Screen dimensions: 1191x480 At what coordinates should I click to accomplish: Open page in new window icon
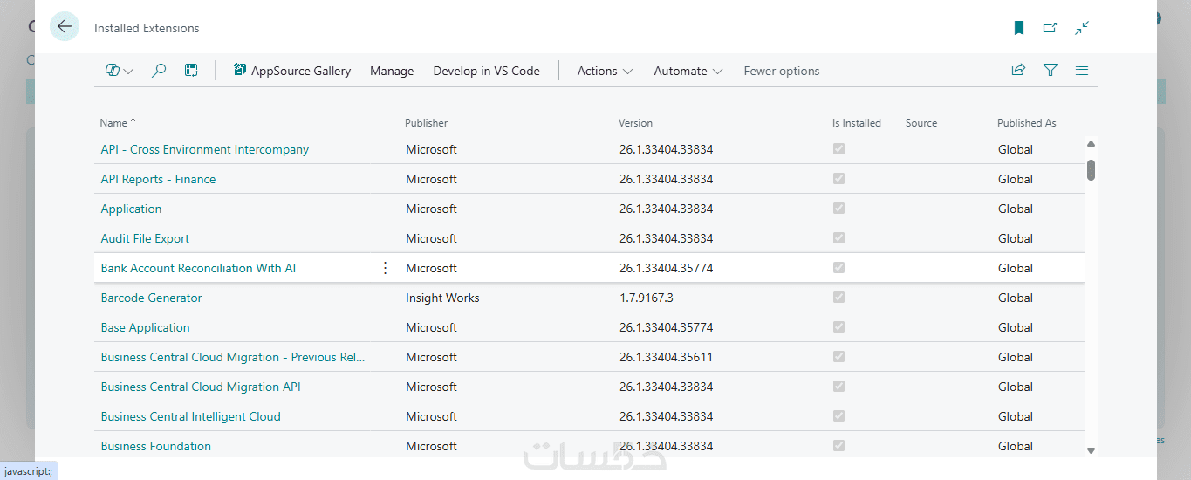pos(1050,28)
